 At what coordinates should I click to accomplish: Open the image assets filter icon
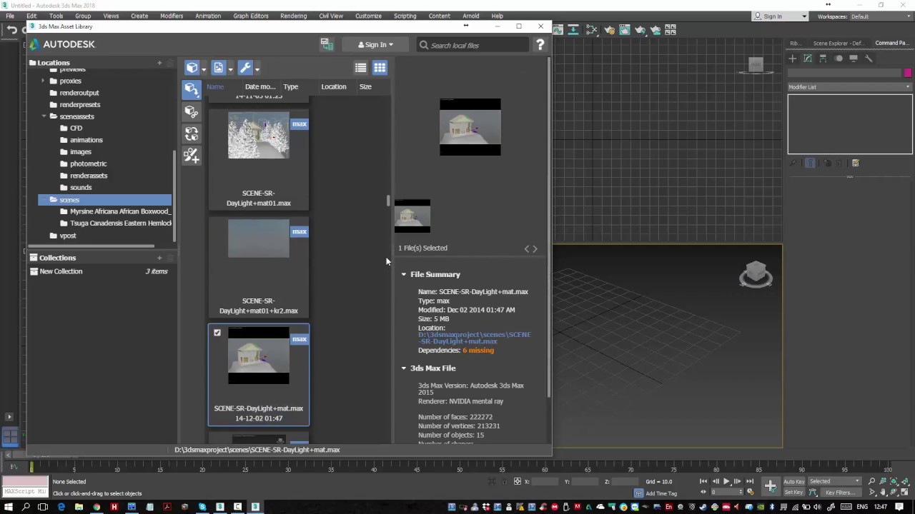(x=219, y=68)
